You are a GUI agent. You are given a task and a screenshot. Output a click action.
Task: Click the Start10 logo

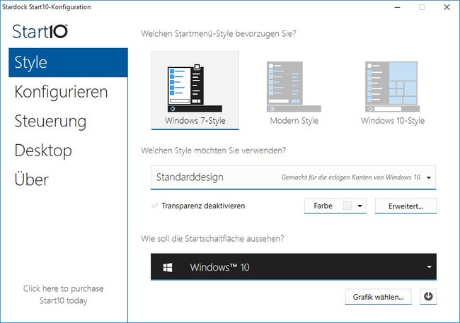[x=40, y=31]
